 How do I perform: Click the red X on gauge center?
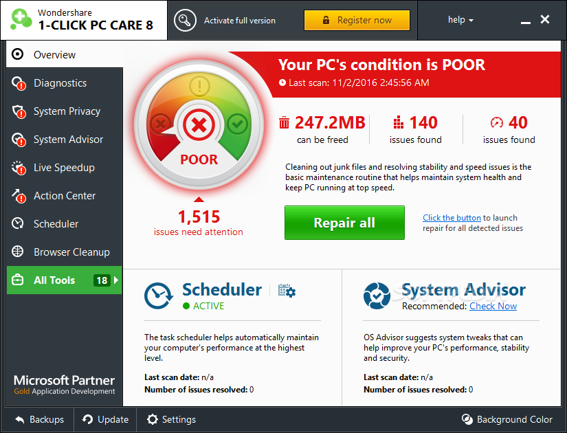click(x=199, y=125)
